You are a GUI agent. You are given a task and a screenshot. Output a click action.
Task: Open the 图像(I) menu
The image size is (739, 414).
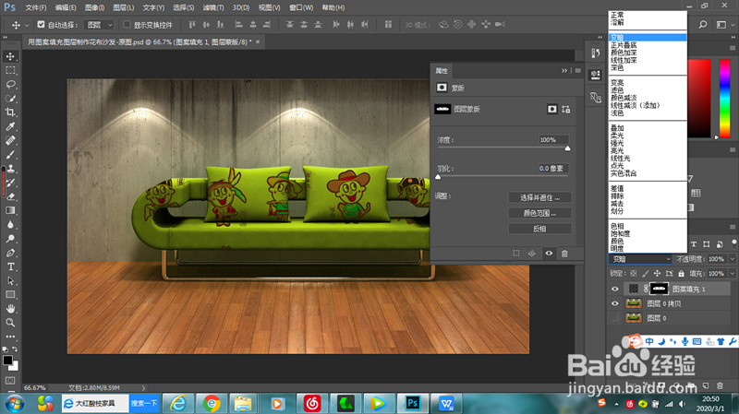tap(94, 7)
